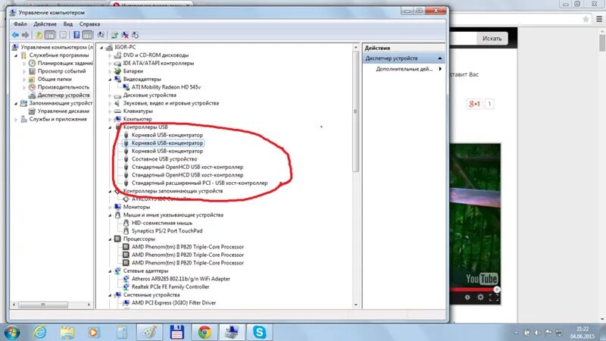This screenshot has height=341, width=606.
Task: Open Paint from the taskbar
Action: 149,332
